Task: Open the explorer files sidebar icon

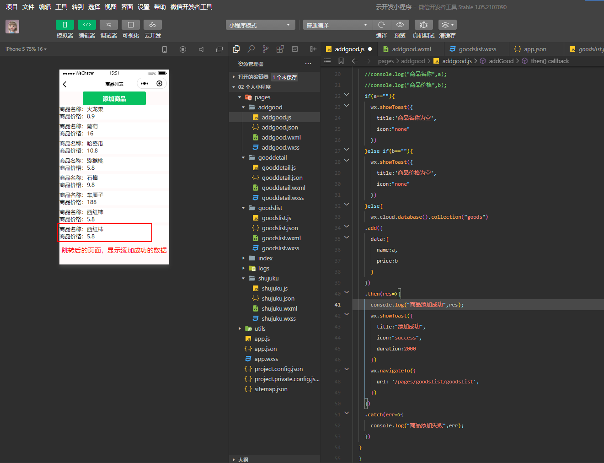Action: click(x=236, y=49)
